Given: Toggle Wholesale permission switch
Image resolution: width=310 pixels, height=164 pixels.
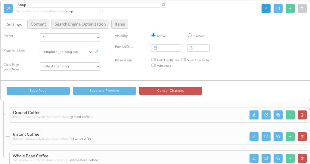Looking at the screenshot, I should 153,65.
